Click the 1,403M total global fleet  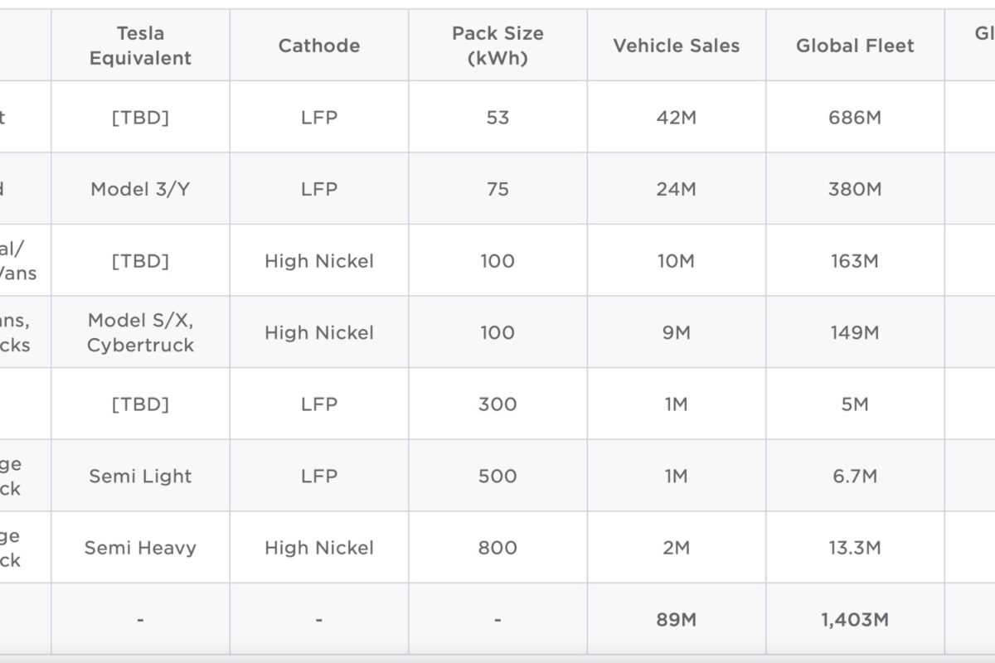855,620
